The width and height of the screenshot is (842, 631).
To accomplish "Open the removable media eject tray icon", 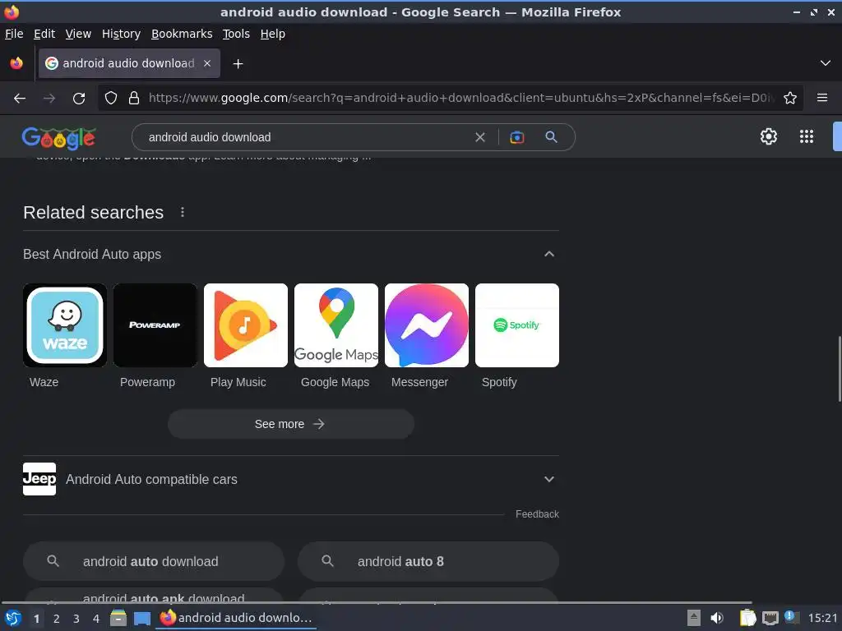I will point(694,618).
